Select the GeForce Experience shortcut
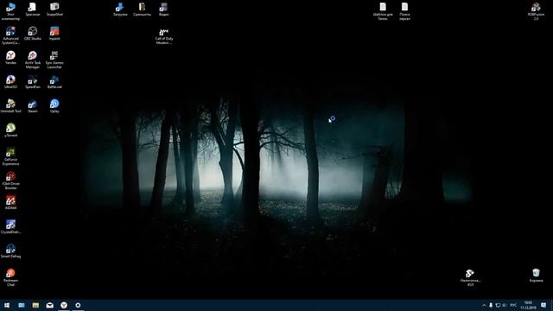This screenshot has height=311, width=553. (10, 156)
